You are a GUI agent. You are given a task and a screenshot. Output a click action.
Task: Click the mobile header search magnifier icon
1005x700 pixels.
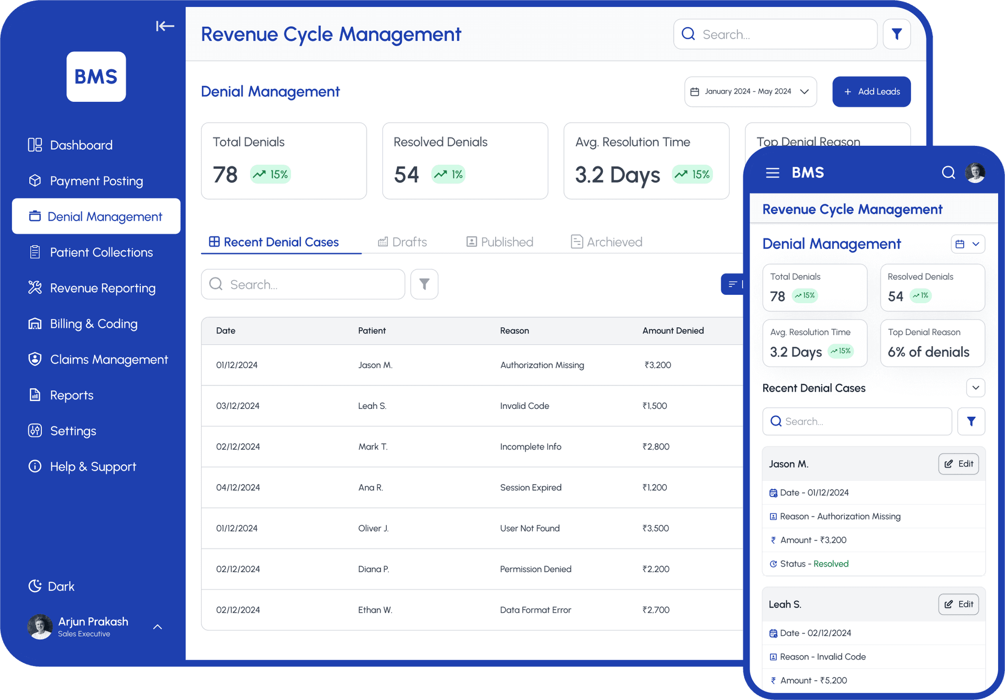tap(948, 173)
